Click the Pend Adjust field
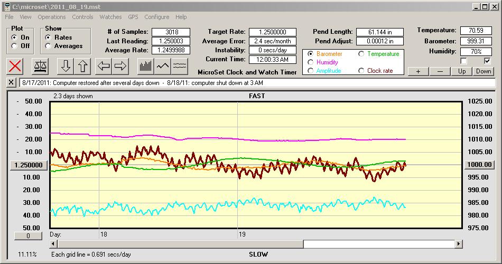Screen dimensions: 502x264 380,41
